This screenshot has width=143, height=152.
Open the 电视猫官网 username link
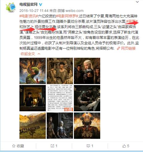[28, 4]
